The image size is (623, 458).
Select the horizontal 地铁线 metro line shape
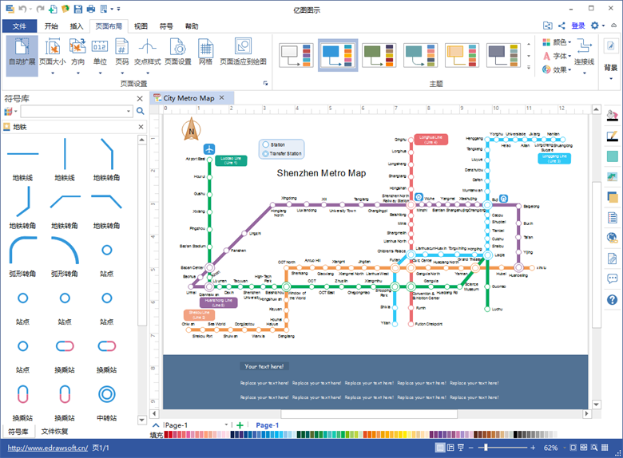(x=22, y=160)
